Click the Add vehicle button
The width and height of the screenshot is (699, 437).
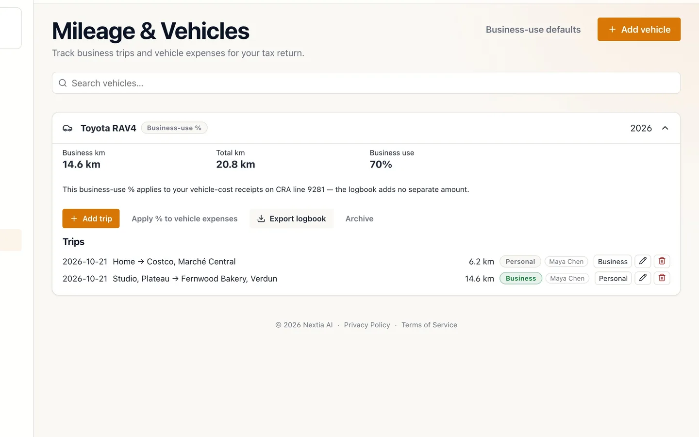click(x=639, y=30)
